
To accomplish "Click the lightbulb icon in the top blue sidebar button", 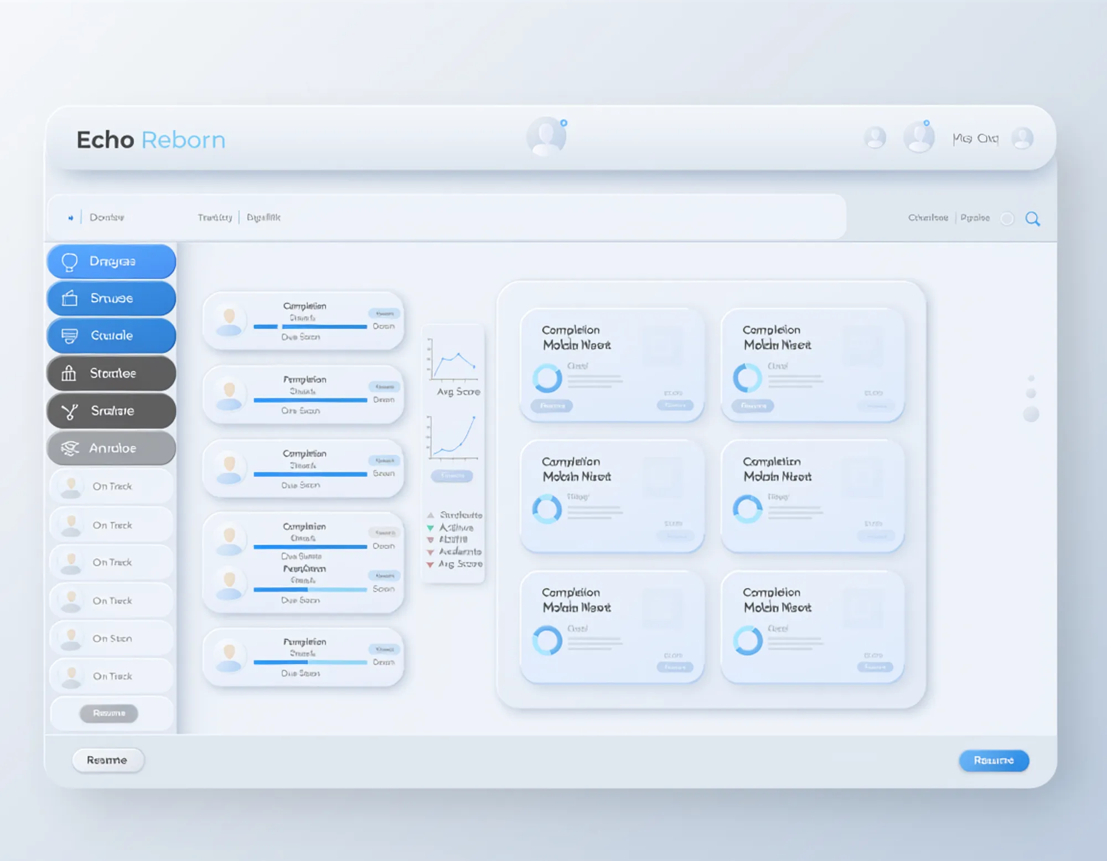I will point(70,262).
